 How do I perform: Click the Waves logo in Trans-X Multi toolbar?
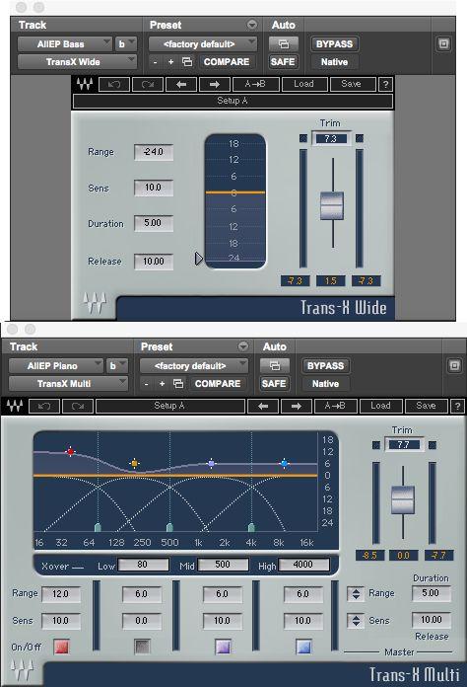point(14,406)
